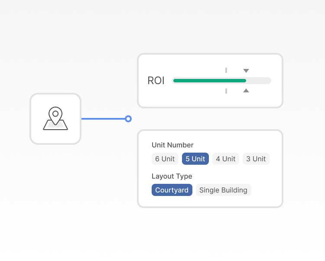Click the green ROI progress bar
Screen dimensions: 325x261
click(x=210, y=81)
